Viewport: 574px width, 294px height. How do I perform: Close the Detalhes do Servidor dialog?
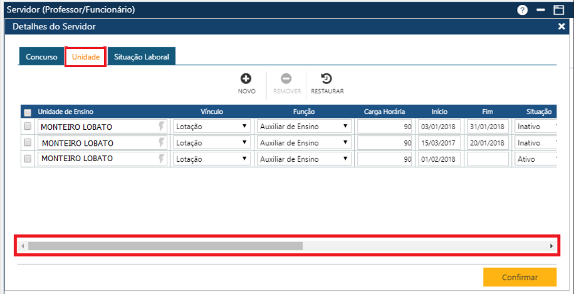[x=561, y=26]
